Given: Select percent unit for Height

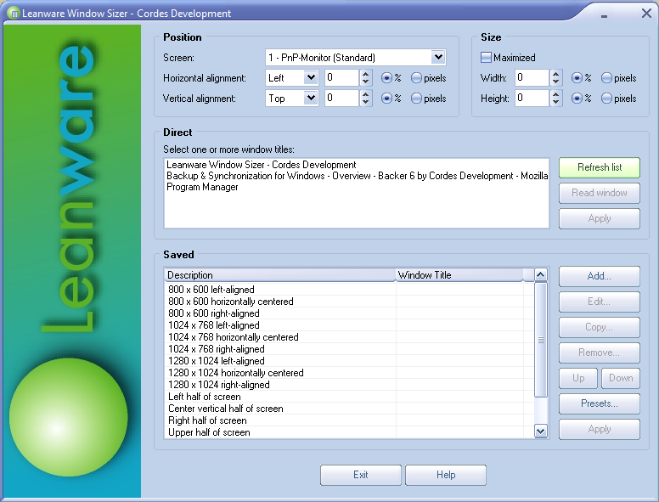Looking at the screenshot, I should point(577,99).
